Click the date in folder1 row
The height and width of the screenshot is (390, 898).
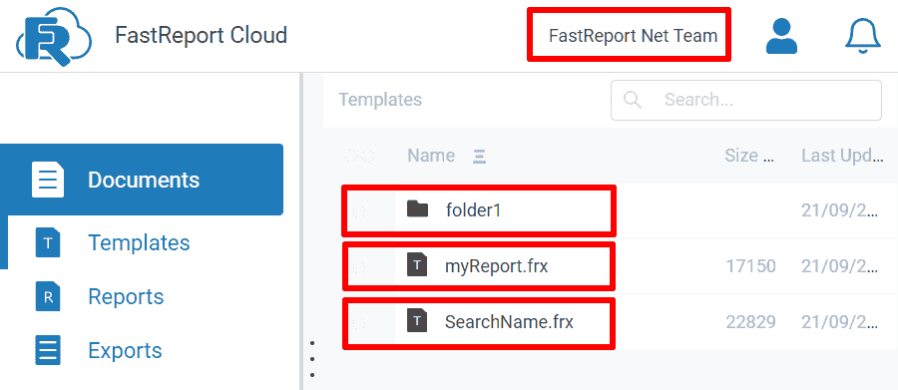click(x=839, y=211)
